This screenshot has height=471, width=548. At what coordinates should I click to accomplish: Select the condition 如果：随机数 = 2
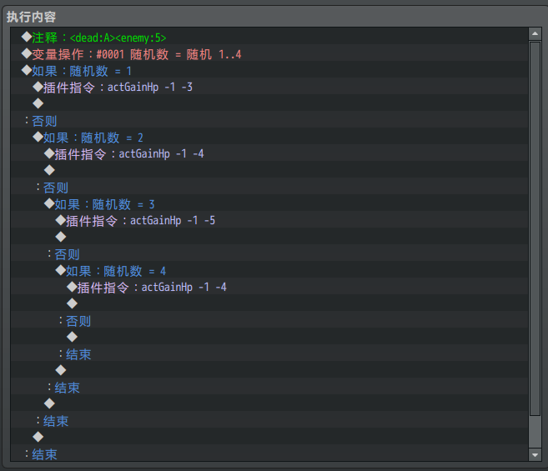[x=269, y=138]
